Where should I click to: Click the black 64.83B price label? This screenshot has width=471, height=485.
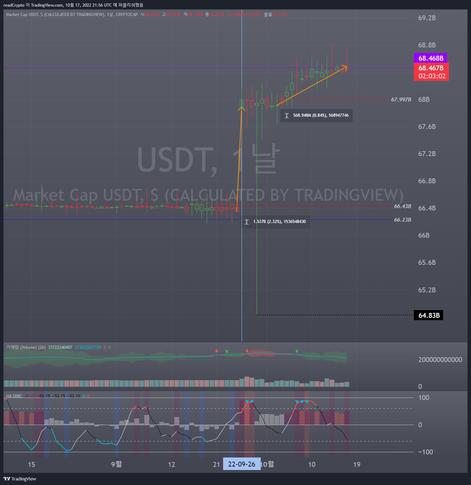[428, 315]
